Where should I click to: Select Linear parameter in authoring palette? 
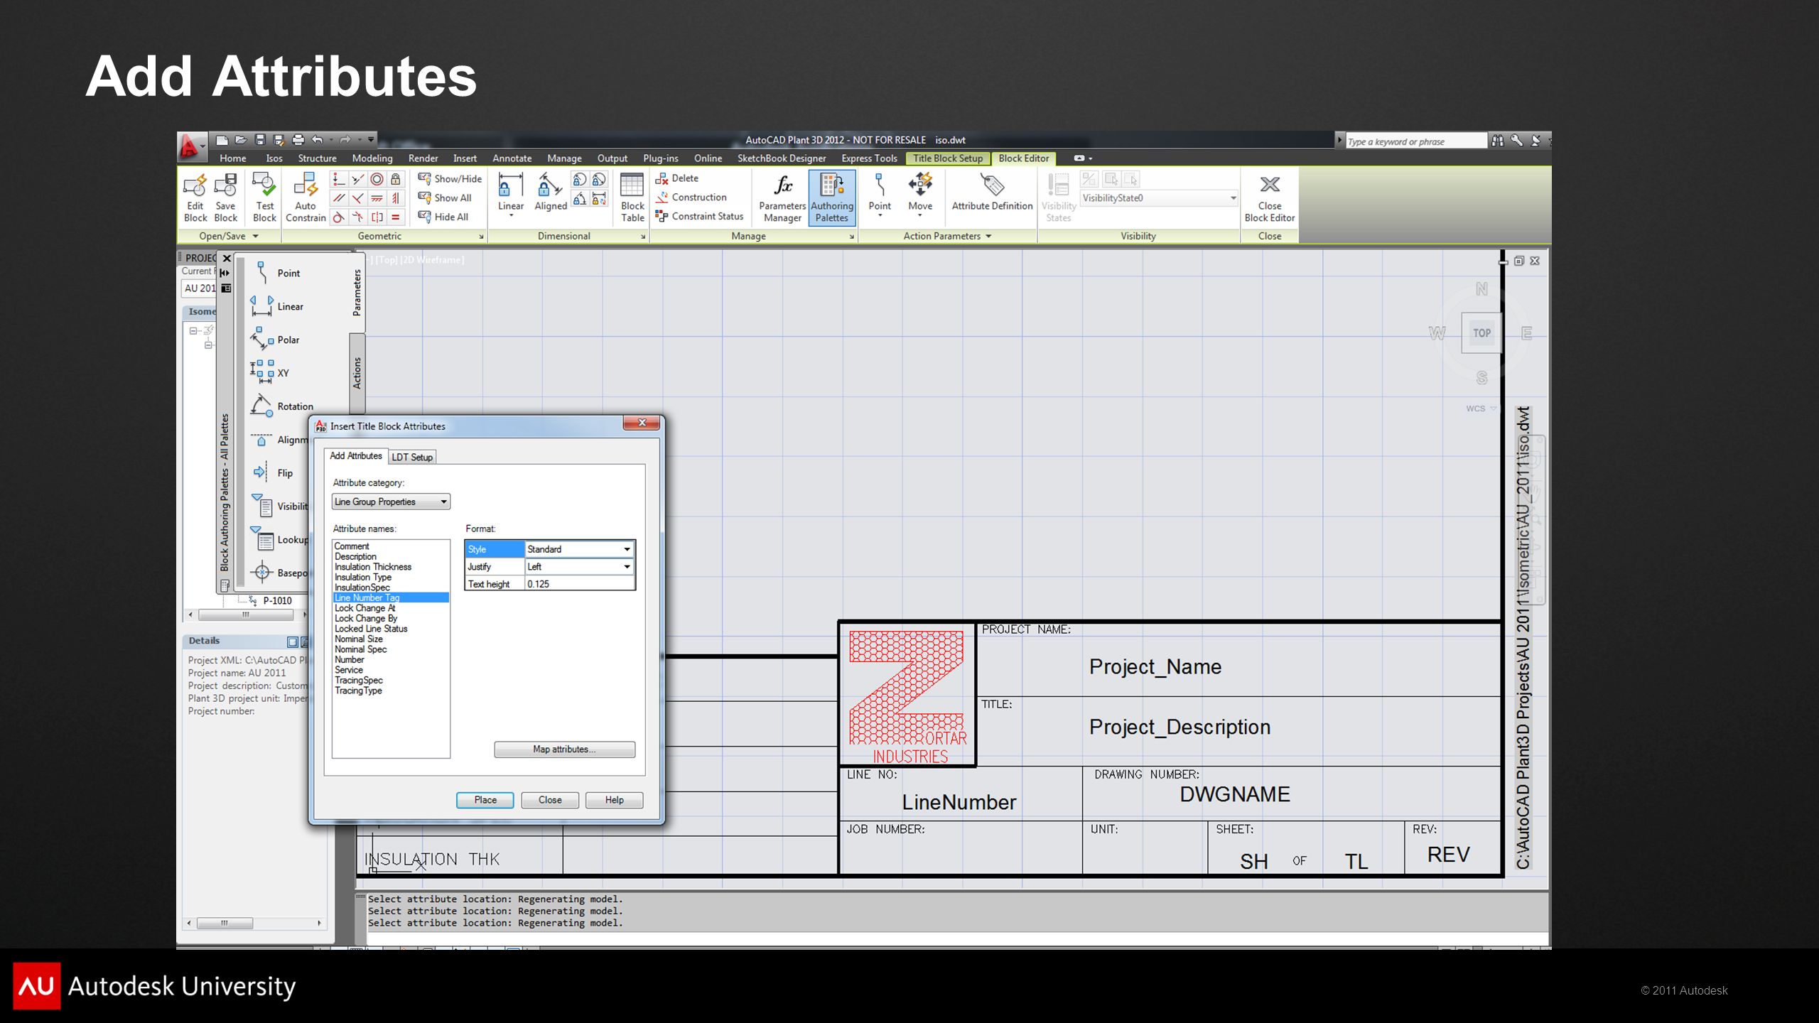pos(276,306)
